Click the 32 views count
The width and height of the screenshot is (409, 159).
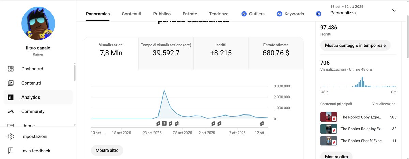tap(394, 129)
